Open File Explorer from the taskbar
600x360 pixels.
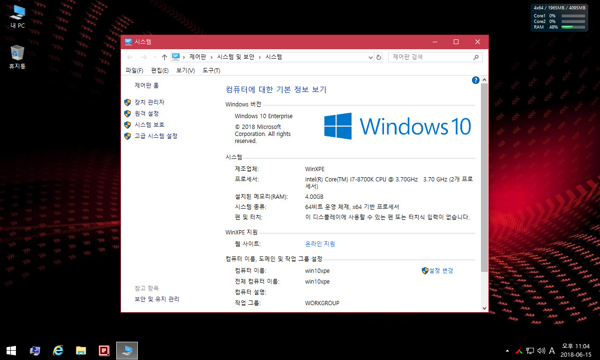tap(81, 350)
